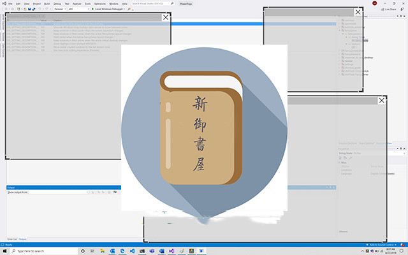This screenshot has height=255, width=408.
Task: Open File Explorer from the taskbar
Action: point(103,251)
